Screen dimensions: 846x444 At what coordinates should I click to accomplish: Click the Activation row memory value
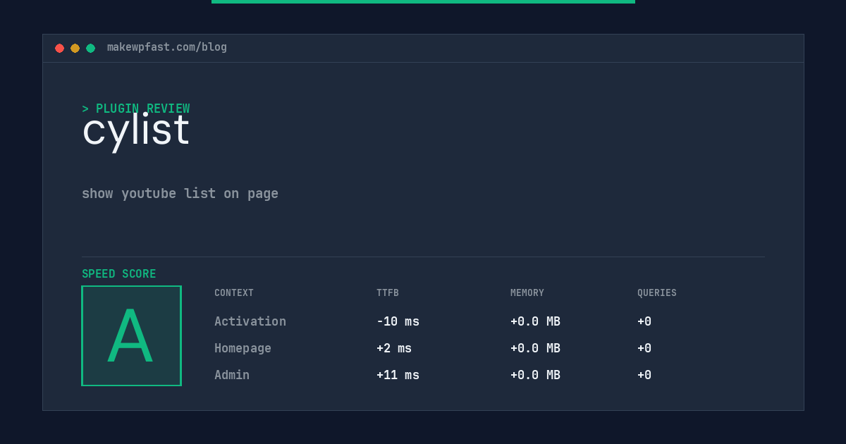tap(535, 321)
